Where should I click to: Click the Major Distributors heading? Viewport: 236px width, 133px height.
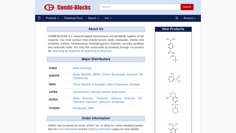(96, 59)
